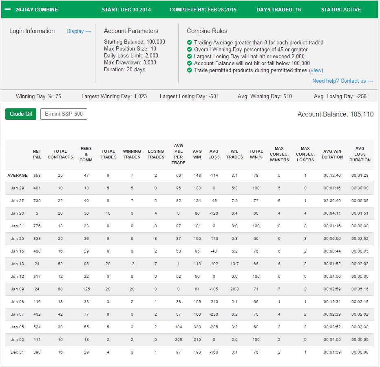Click the AVG WIN DURATION column header

point(332,154)
